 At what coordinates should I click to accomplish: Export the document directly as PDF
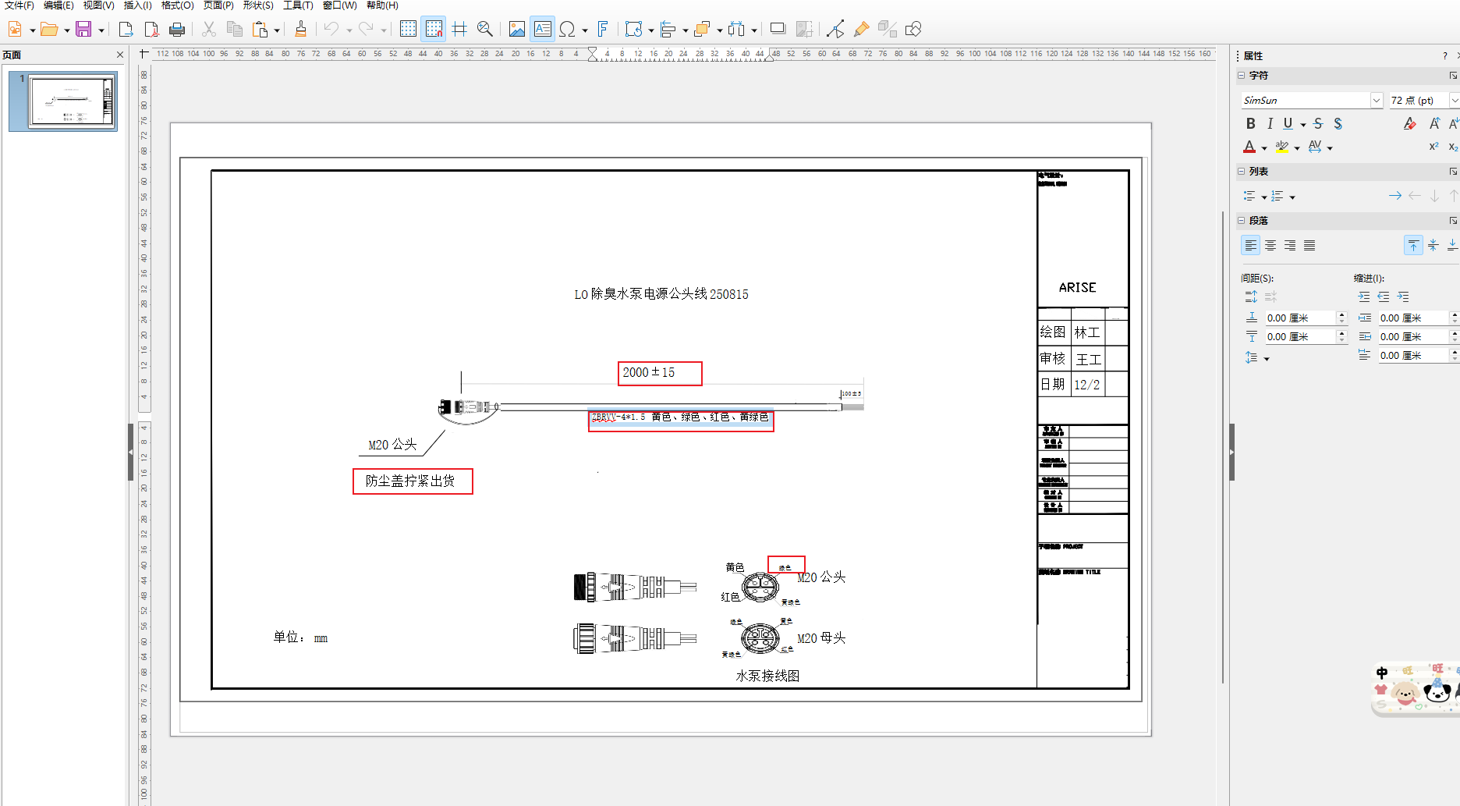coord(151,29)
